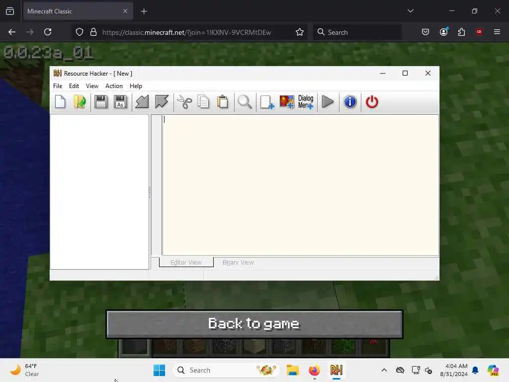
Task: Open the Firefox hamburger menu
Action: click(x=497, y=32)
